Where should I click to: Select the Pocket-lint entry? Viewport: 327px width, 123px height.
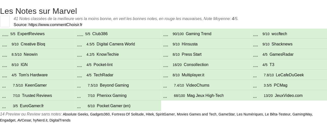coord(118,65)
